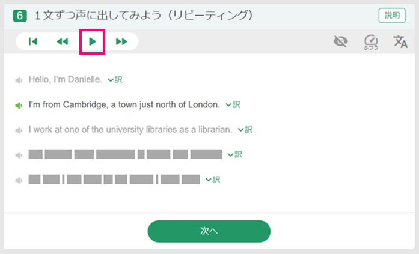This screenshot has width=419, height=254.
Task: Play audio for fifth hidden sentence
Action: pos(19,180)
